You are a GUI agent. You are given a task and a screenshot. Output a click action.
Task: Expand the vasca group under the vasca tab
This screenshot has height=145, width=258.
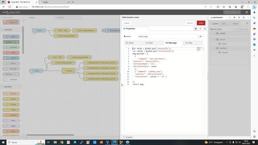coord(217,44)
